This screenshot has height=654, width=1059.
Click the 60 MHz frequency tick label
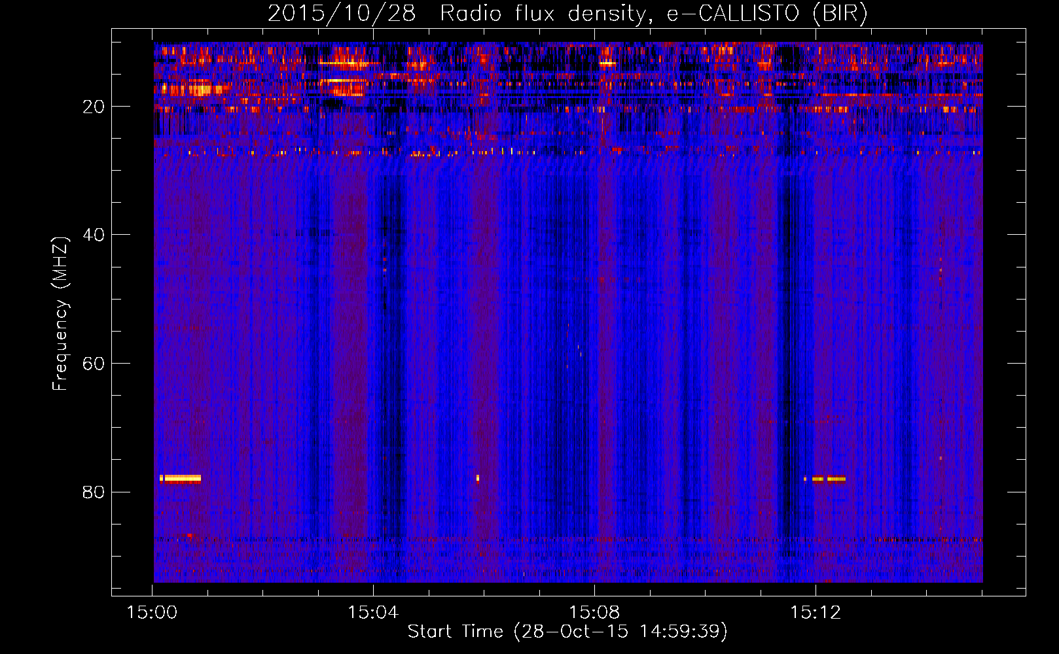(94, 364)
